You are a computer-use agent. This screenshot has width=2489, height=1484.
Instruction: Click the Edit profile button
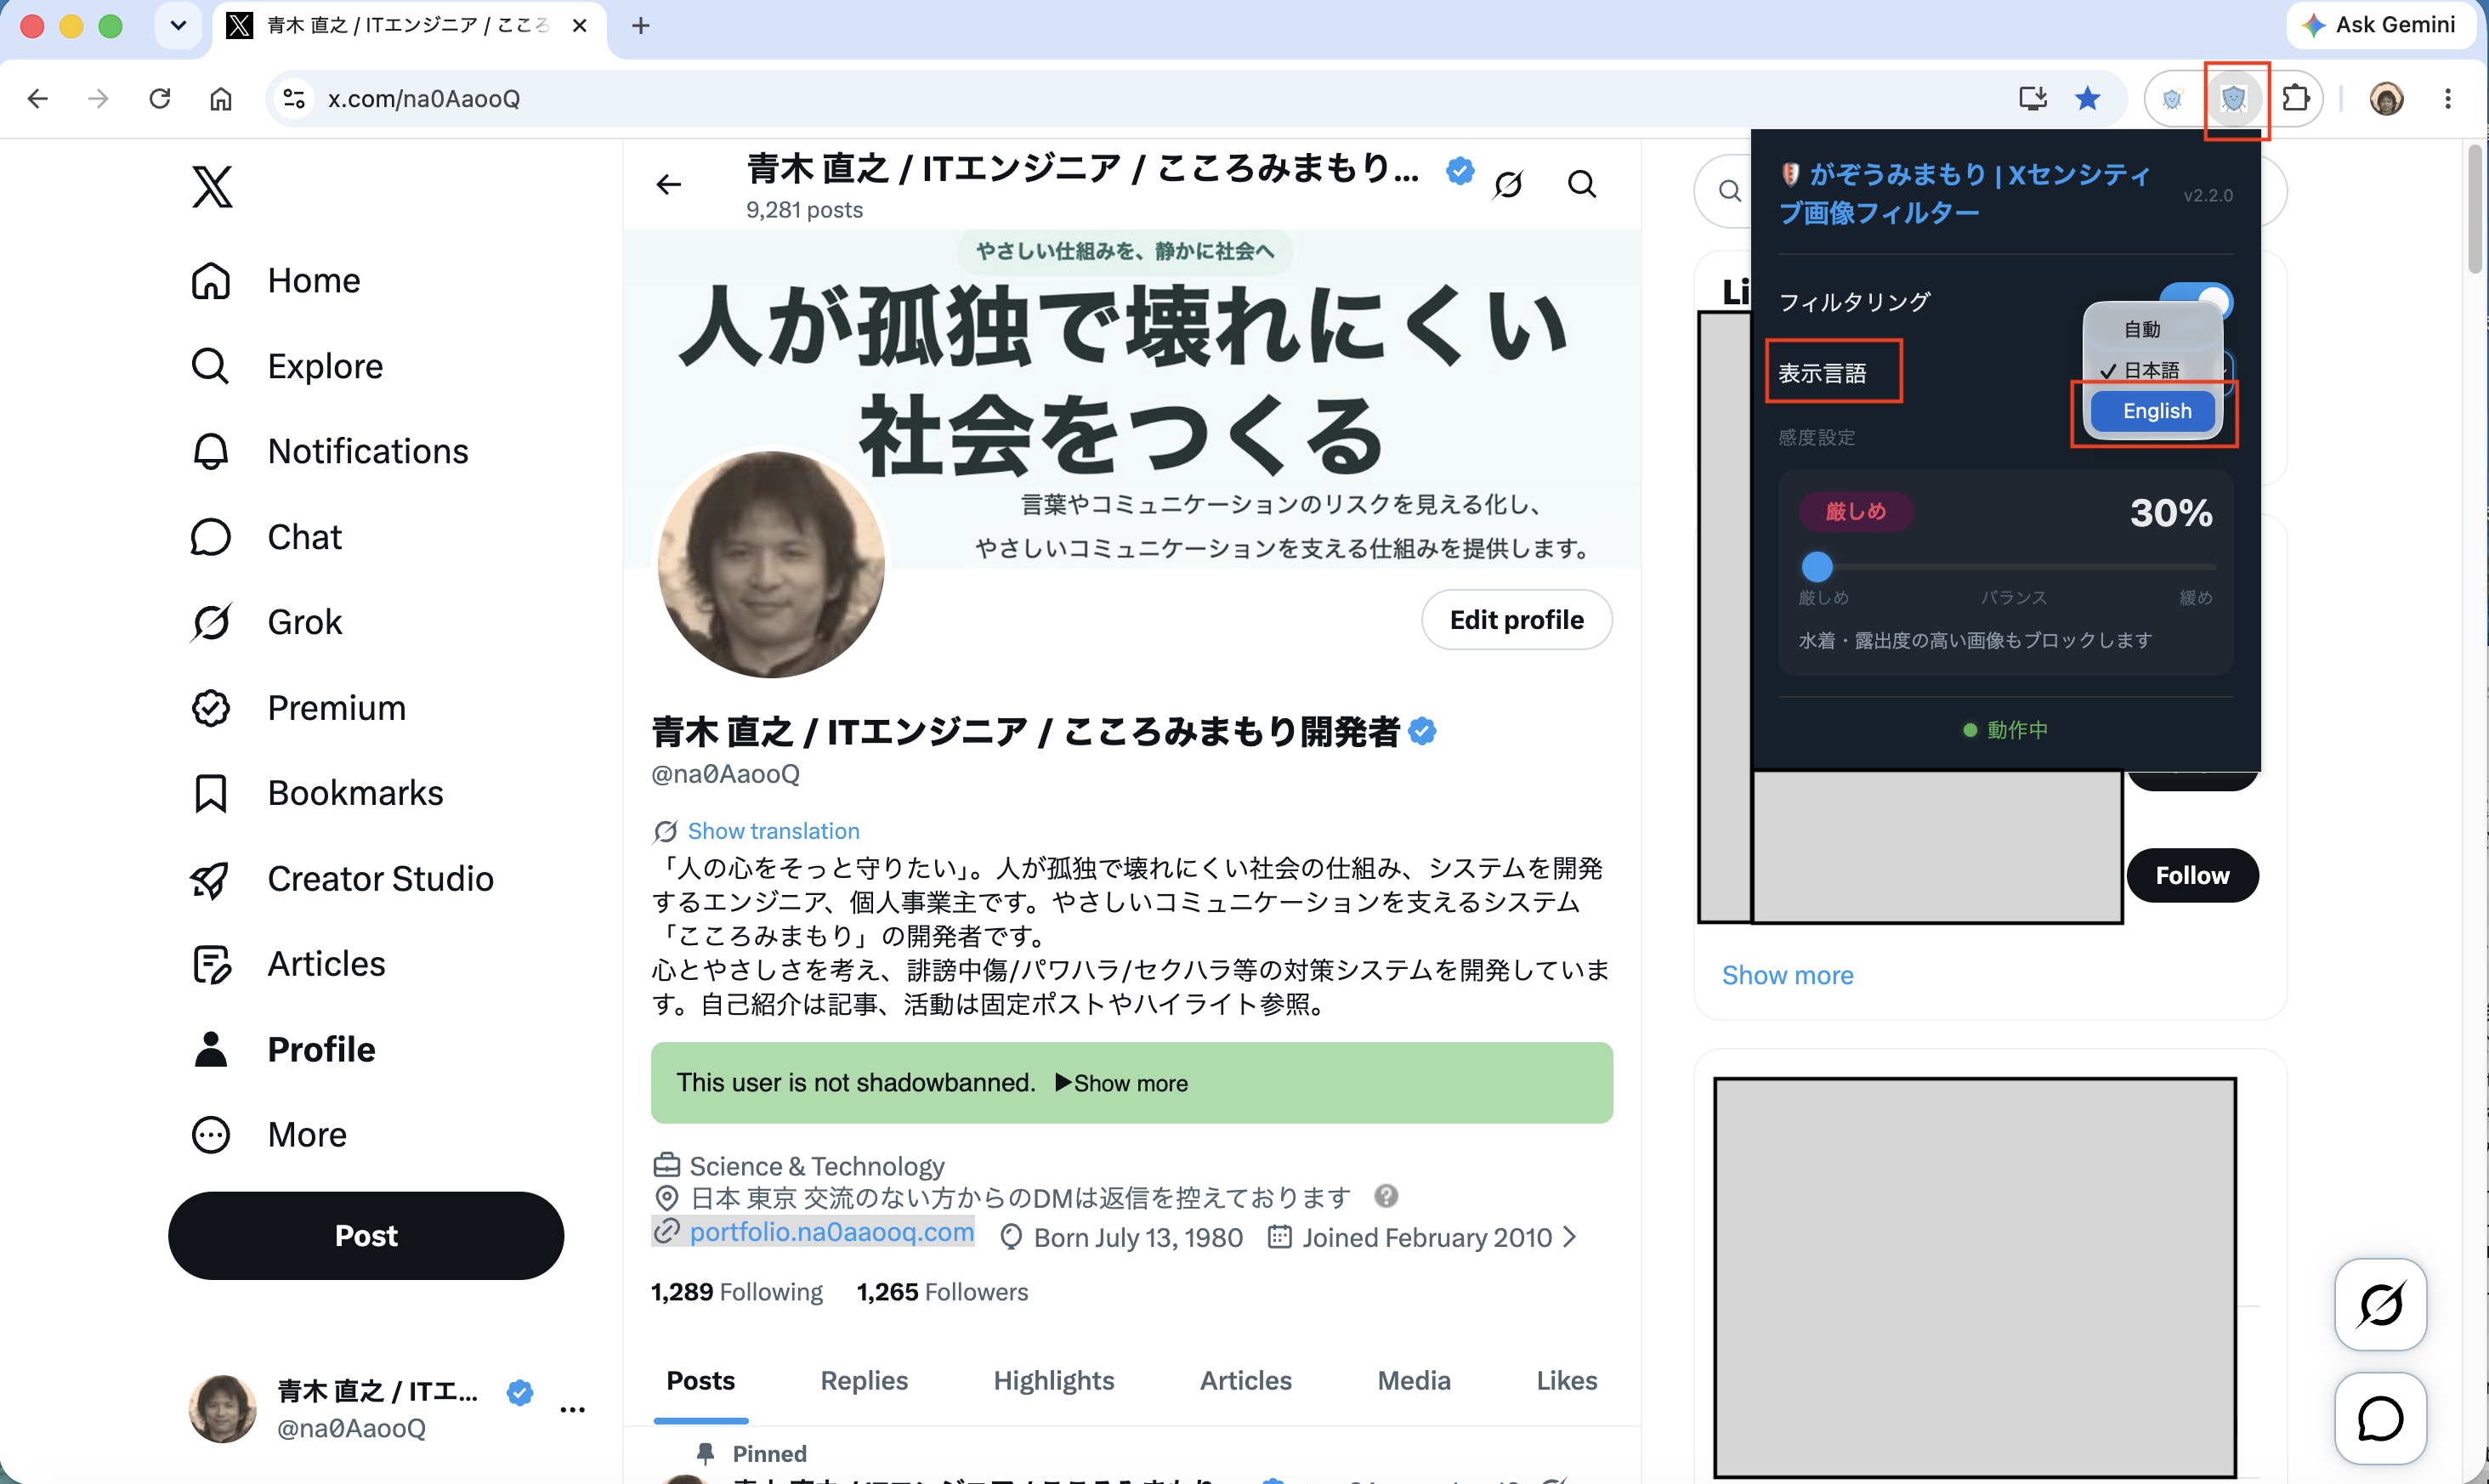pyautogui.click(x=1516, y=619)
